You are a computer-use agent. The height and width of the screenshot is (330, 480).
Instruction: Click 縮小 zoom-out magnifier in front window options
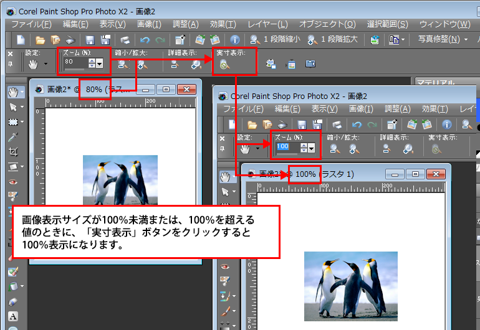click(335, 149)
